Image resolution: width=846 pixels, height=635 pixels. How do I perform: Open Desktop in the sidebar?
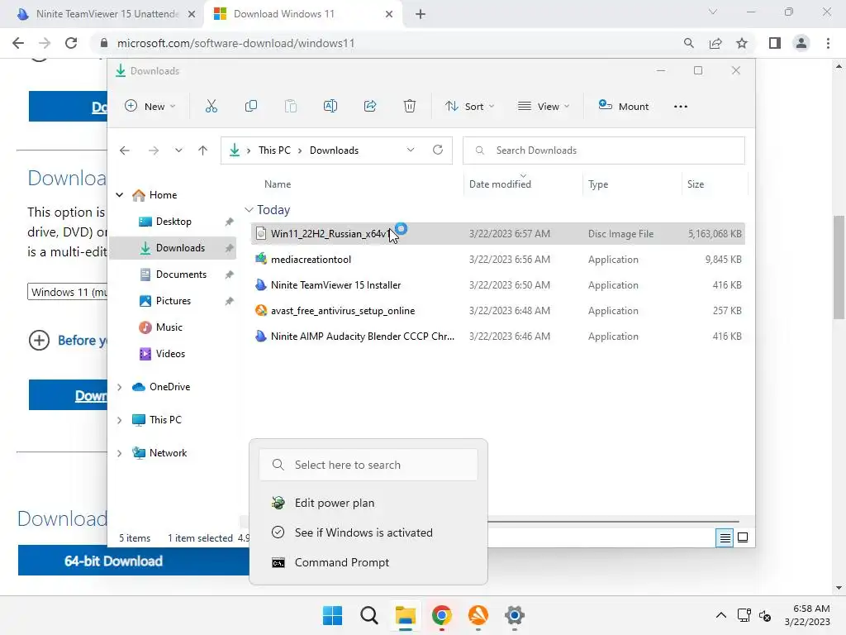(x=173, y=222)
